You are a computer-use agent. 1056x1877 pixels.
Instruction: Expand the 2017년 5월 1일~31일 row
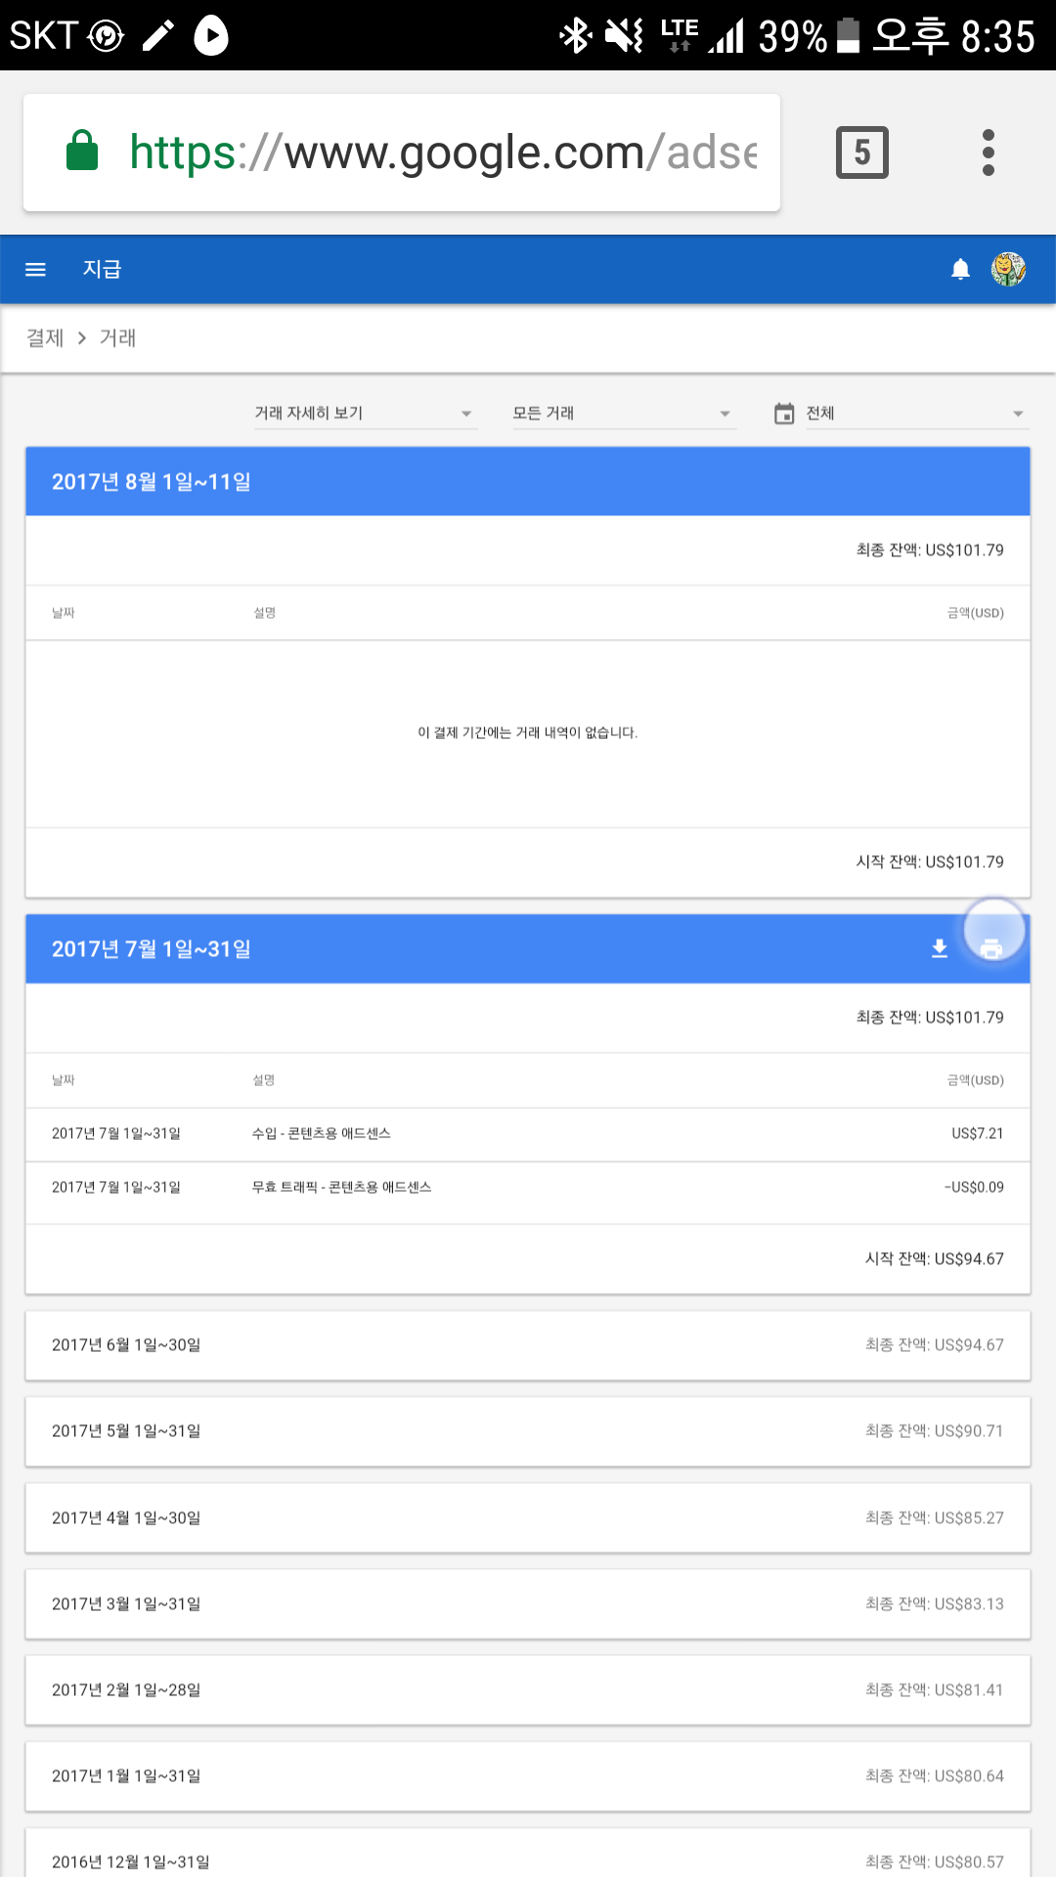[528, 1431]
